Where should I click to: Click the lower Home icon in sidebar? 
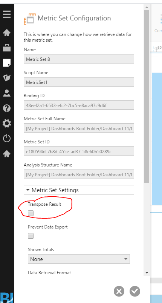(x=7, y=154)
